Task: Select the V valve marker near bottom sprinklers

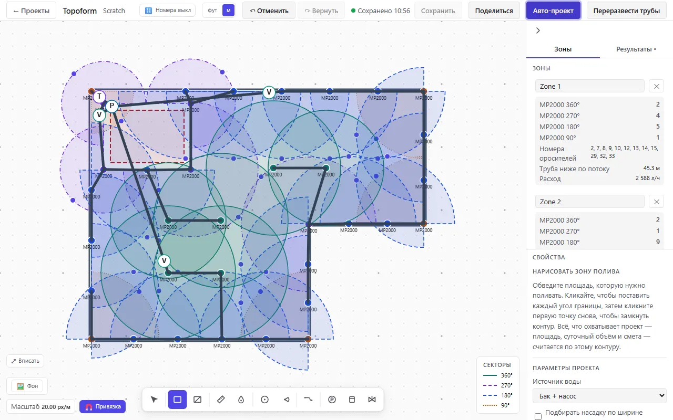Action: [x=164, y=260]
